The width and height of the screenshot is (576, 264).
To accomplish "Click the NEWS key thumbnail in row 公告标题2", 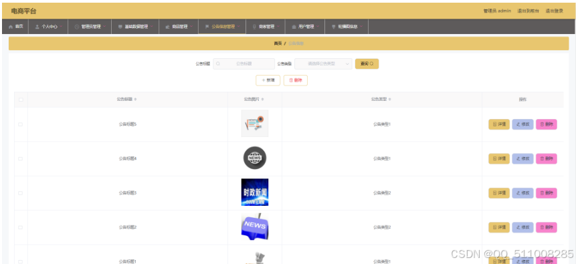I will coord(255,227).
